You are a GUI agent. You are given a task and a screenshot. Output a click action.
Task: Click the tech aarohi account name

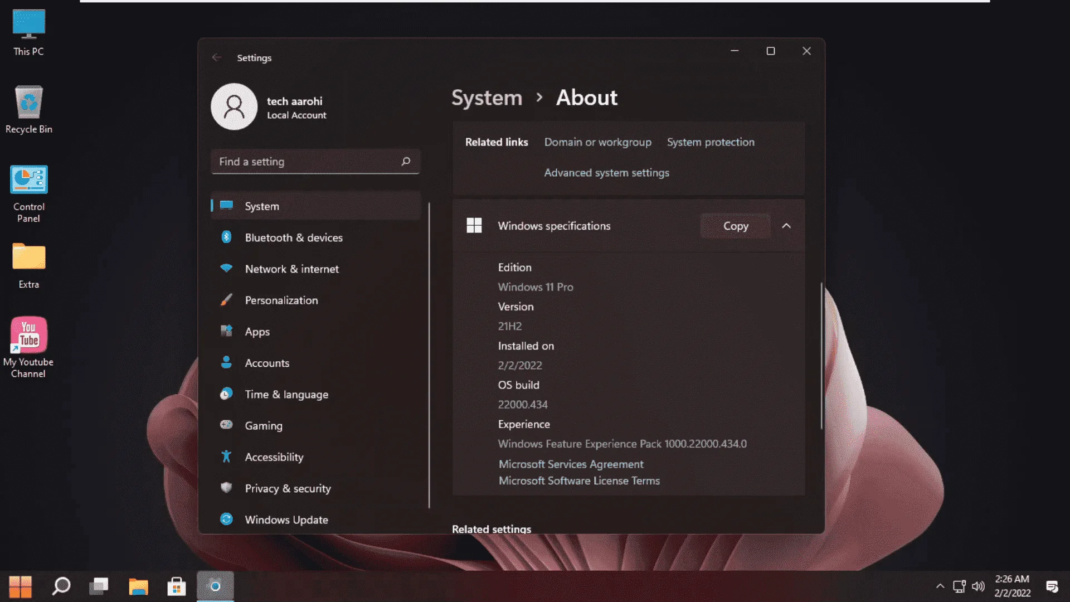point(294,101)
